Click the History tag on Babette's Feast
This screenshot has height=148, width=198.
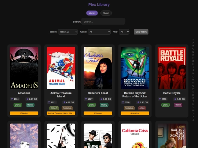104,105
